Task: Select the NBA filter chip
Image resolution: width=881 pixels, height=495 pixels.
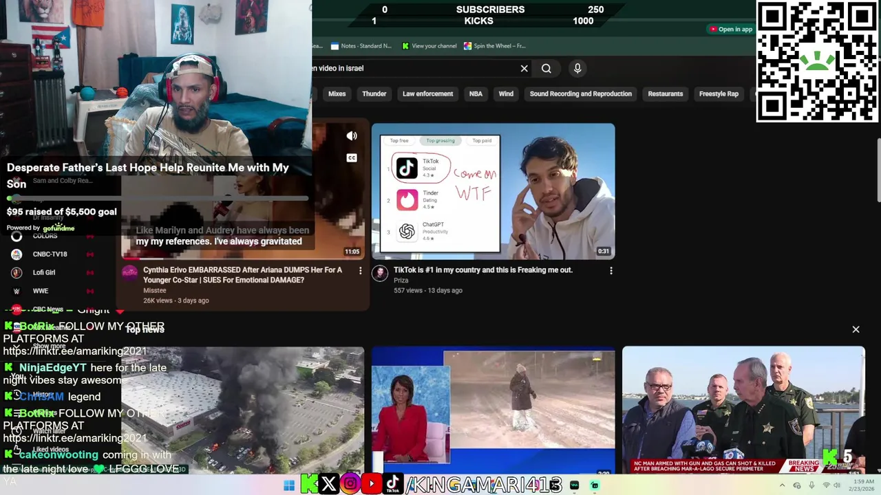Action: pos(476,93)
